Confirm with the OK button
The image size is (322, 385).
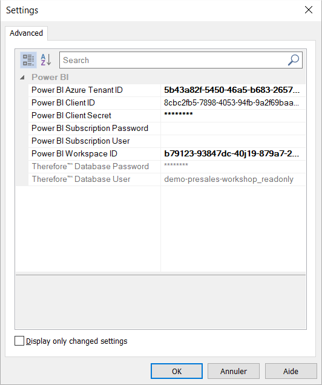[x=177, y=371]
